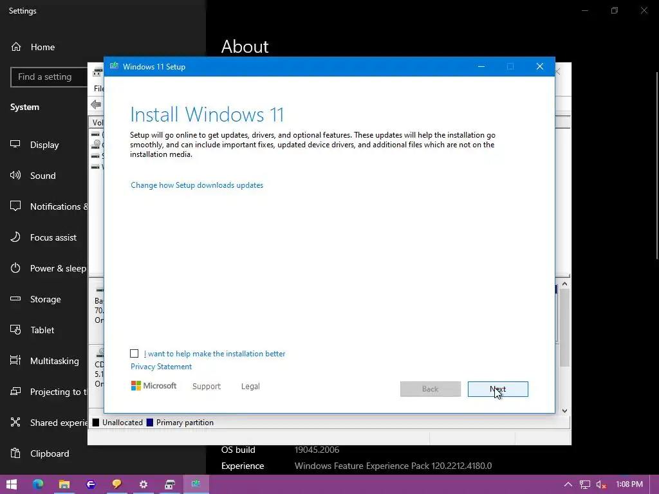The height and width of the screenshot is (494, 659).
Task: Go to Home in Settings sidebar
Action: pos(42,47)
